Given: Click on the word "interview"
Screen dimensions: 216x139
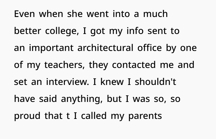Looking at the screenshot, I should coord(62,83).
